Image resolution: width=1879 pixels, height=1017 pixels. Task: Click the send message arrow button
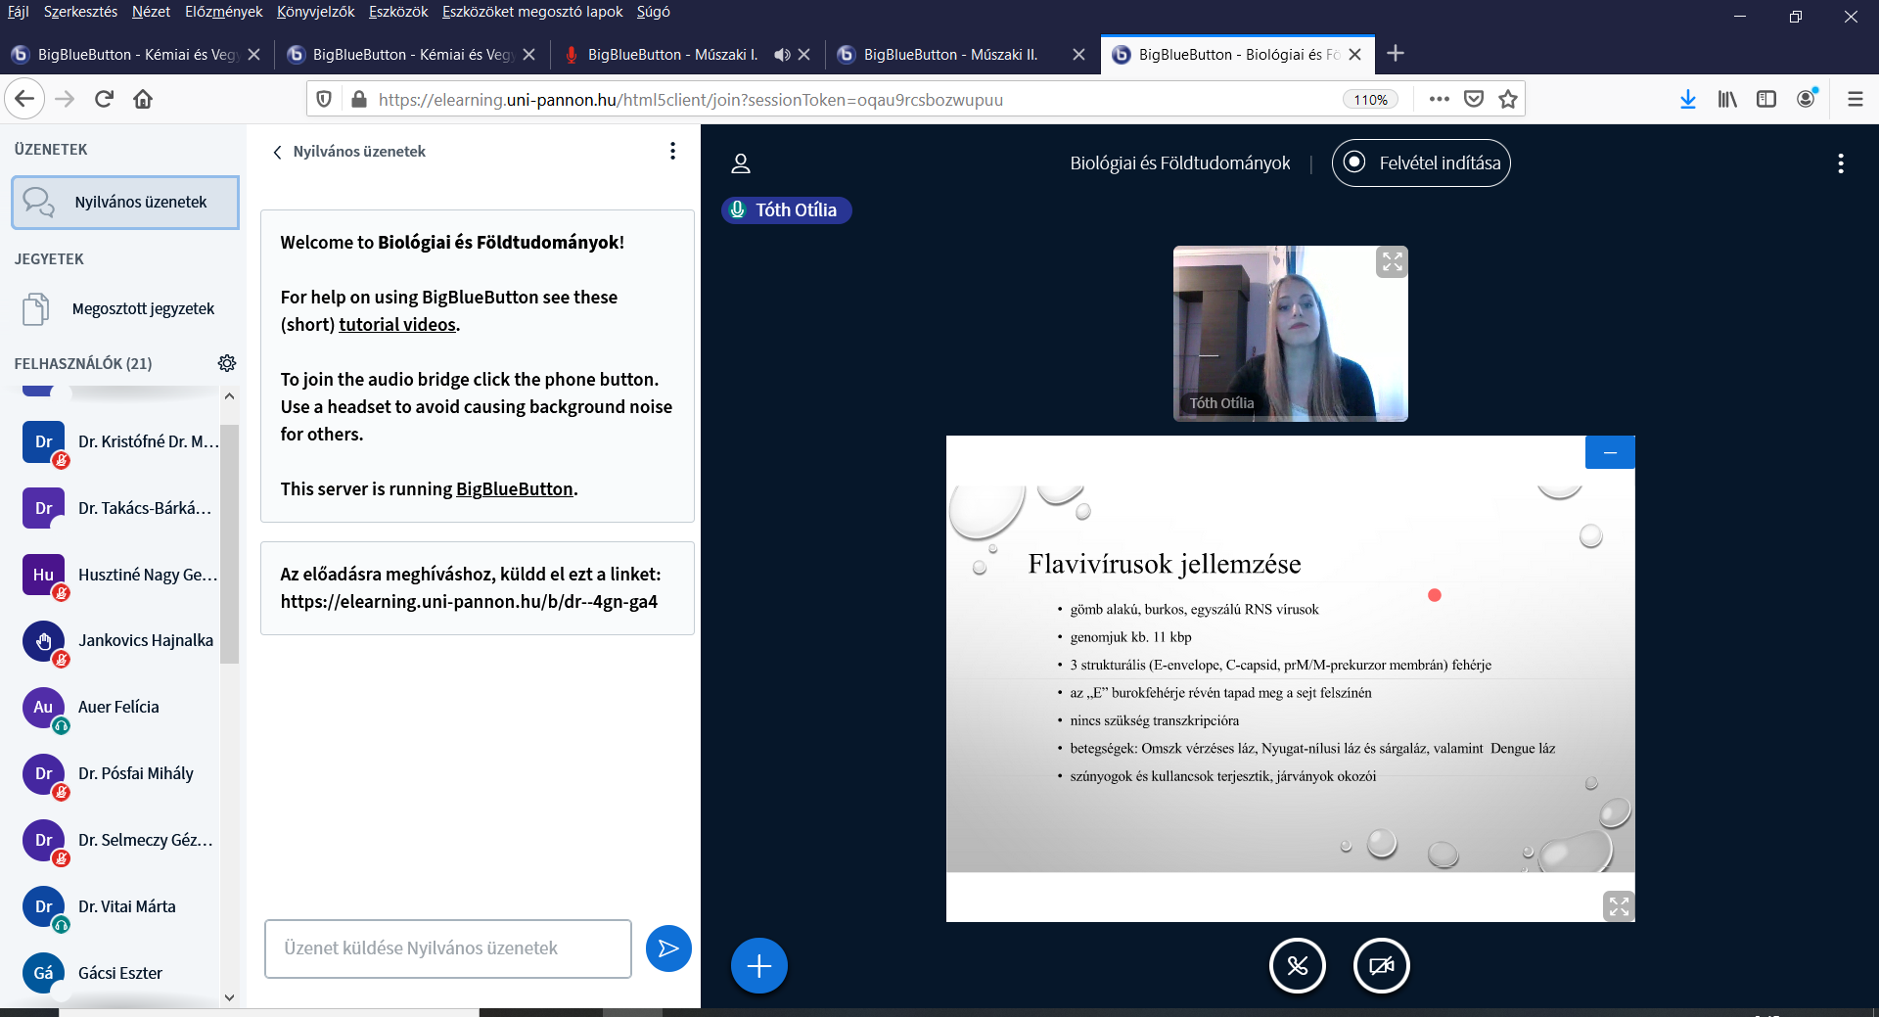coord(668,948)
